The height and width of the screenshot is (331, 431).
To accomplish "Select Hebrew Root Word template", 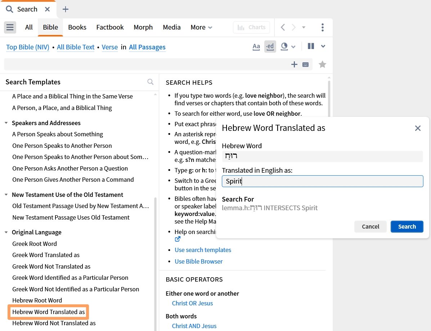I will [x=37, y=300].
